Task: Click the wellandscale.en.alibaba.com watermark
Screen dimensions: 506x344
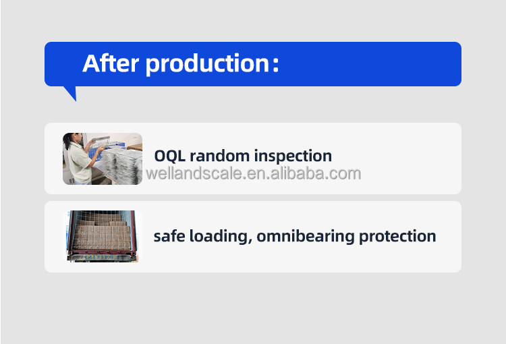Action: [253, 173]
